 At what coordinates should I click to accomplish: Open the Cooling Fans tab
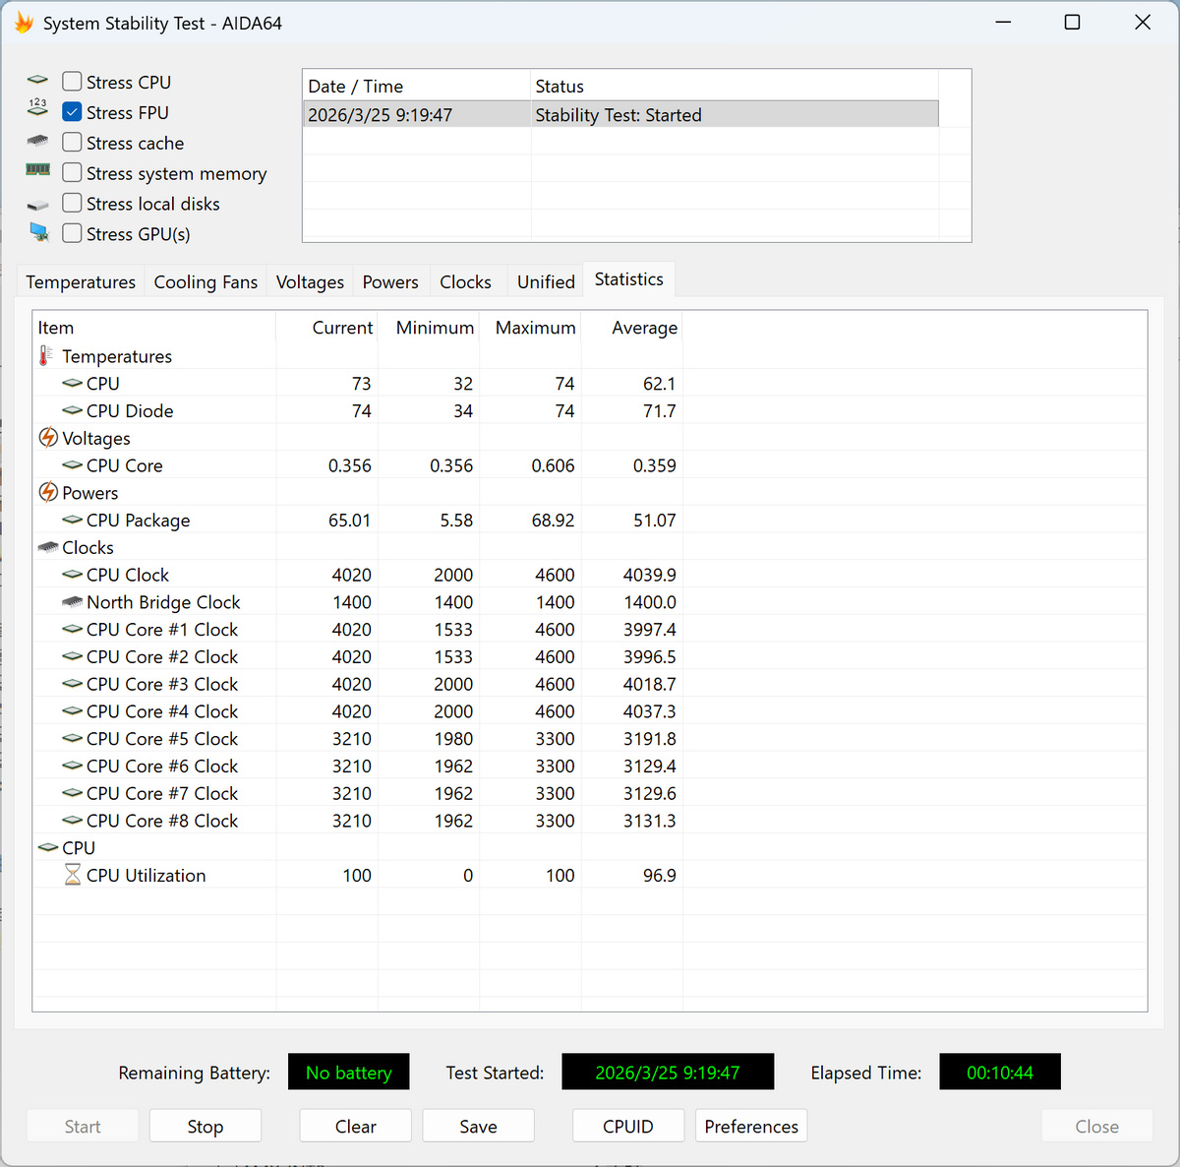click(x=206, y=282)
